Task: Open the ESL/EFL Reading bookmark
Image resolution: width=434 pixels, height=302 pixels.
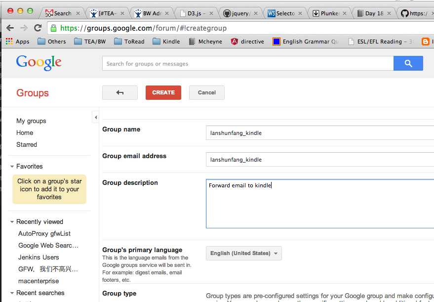Action: click(x=381, y=42)
